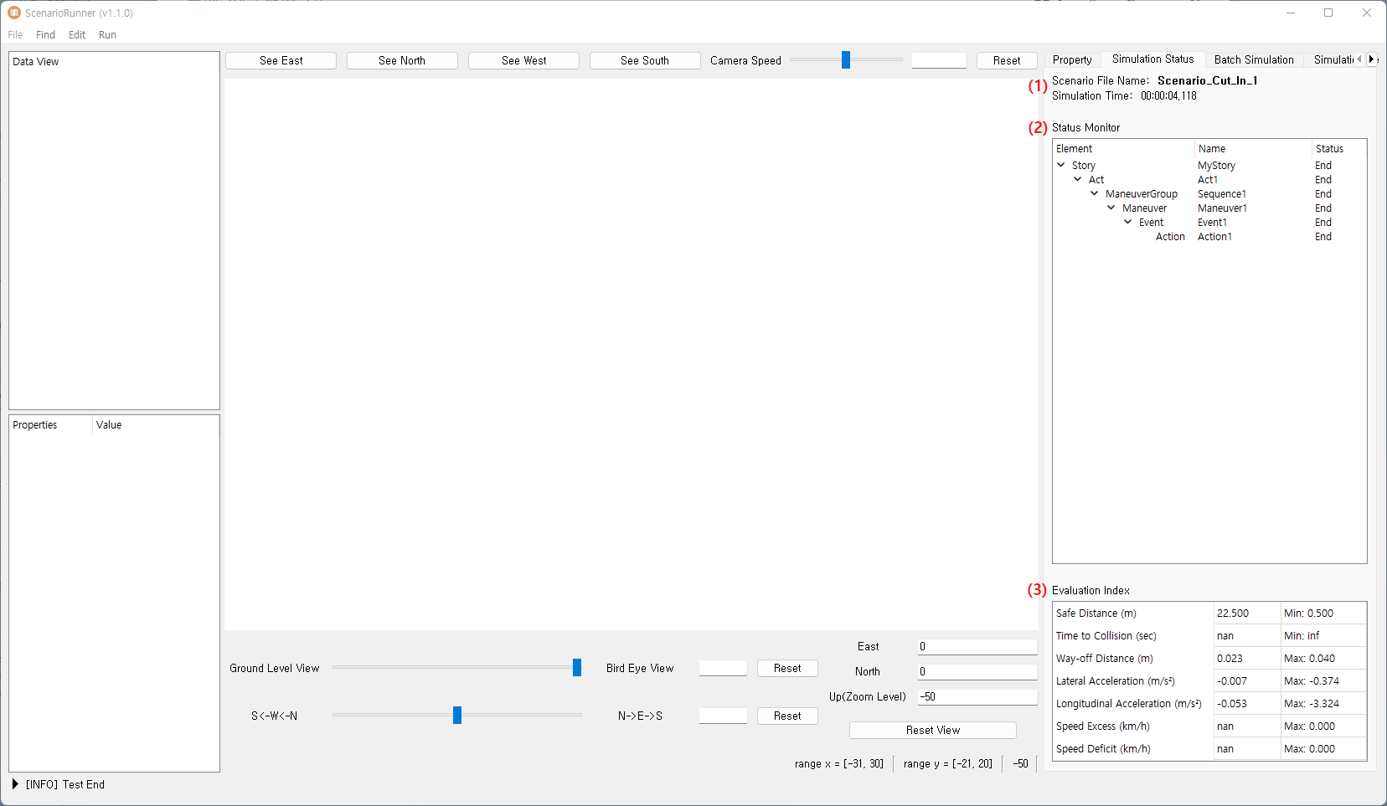Open the Run menu
The width and height of the screenshot is (1387, 806).
(x=107, y=35)
